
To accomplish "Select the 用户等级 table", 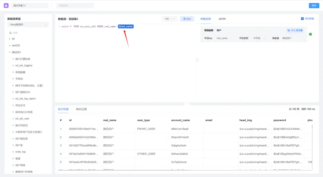I will (20, 165).
